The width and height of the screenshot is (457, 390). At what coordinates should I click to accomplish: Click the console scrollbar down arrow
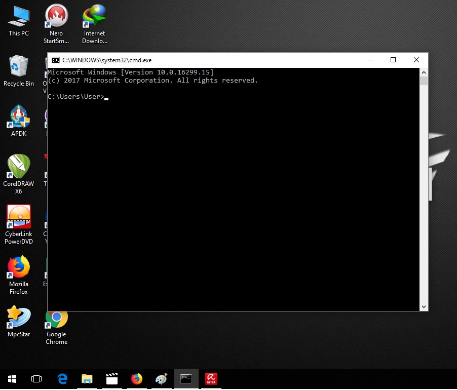click(x=424, y=306)
